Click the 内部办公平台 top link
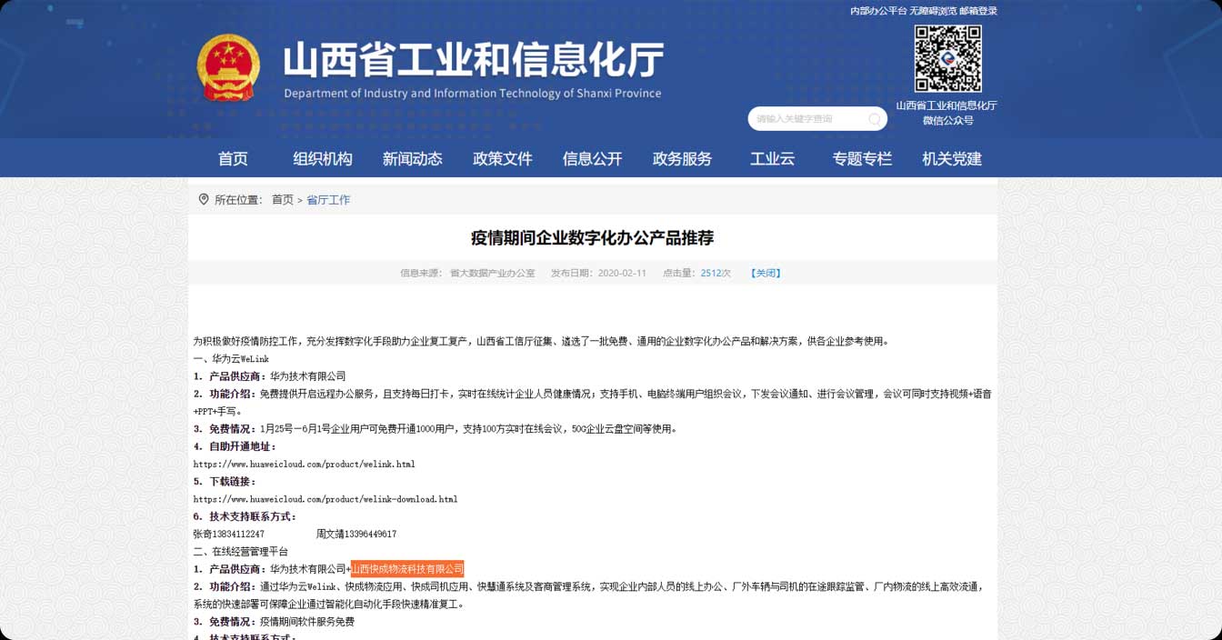Screen dimensions: 1222x640 878,11
